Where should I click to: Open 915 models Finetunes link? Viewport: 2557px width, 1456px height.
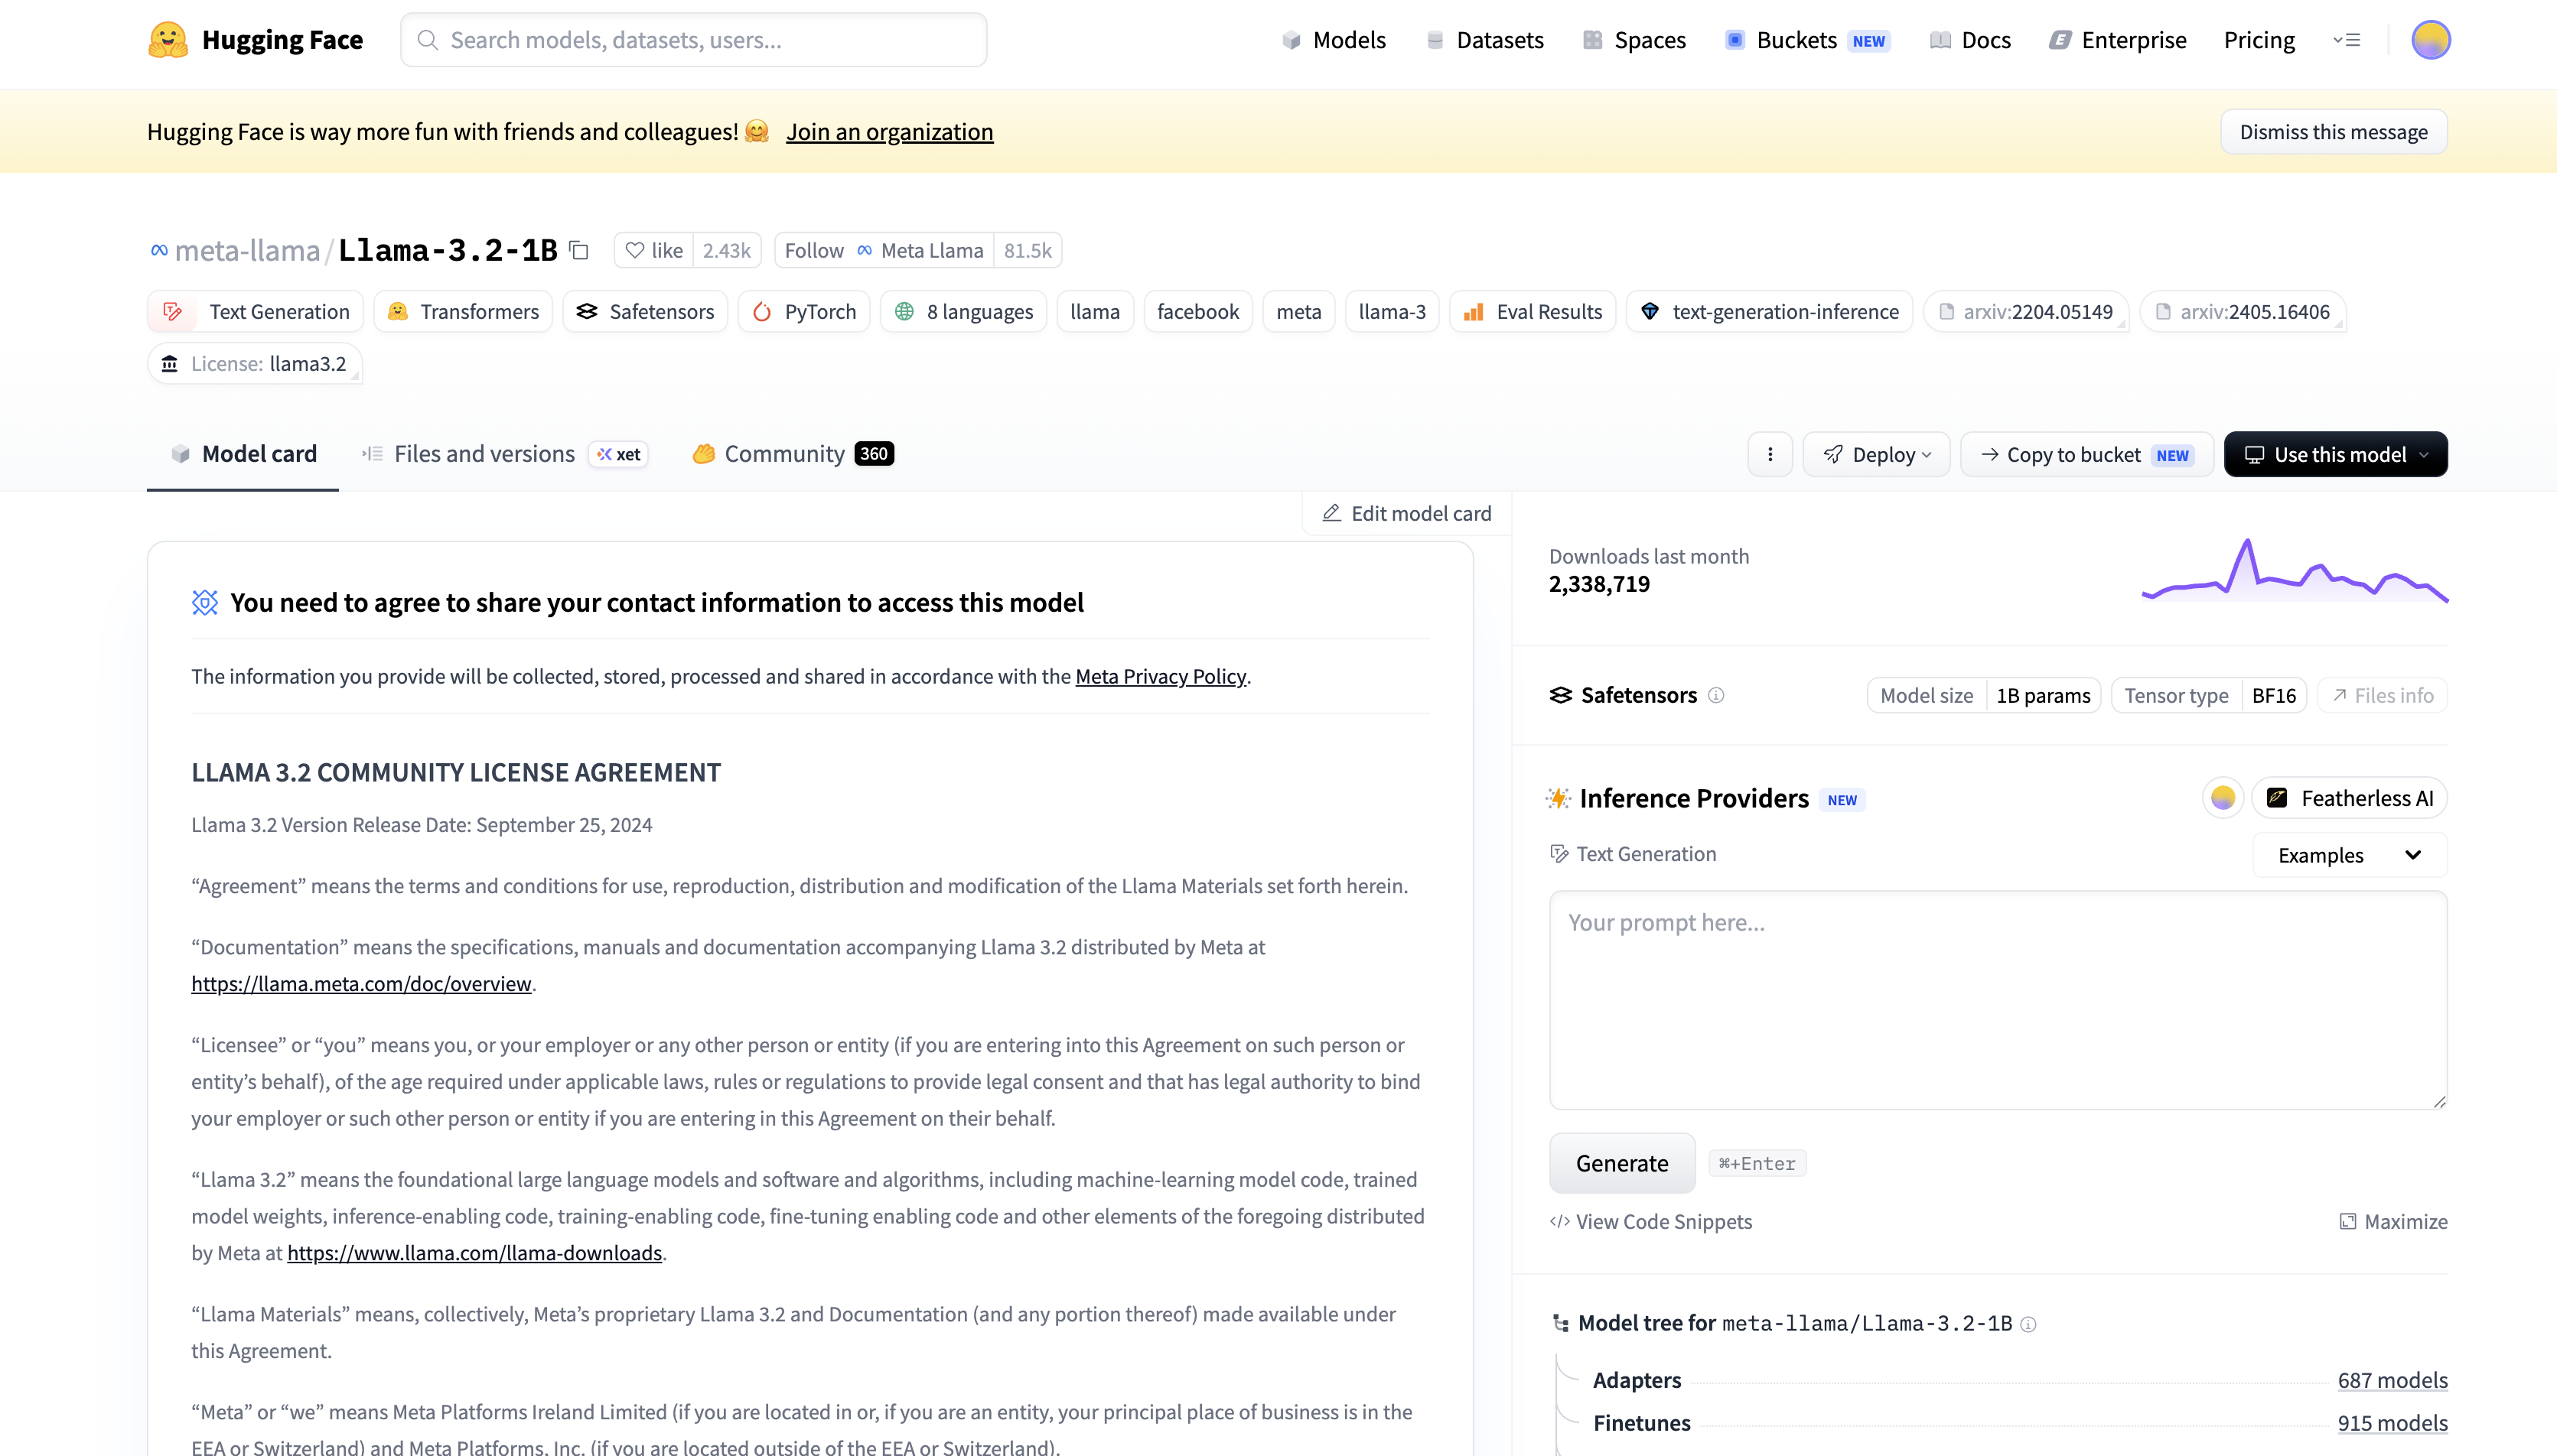tap(2392, 1423)
